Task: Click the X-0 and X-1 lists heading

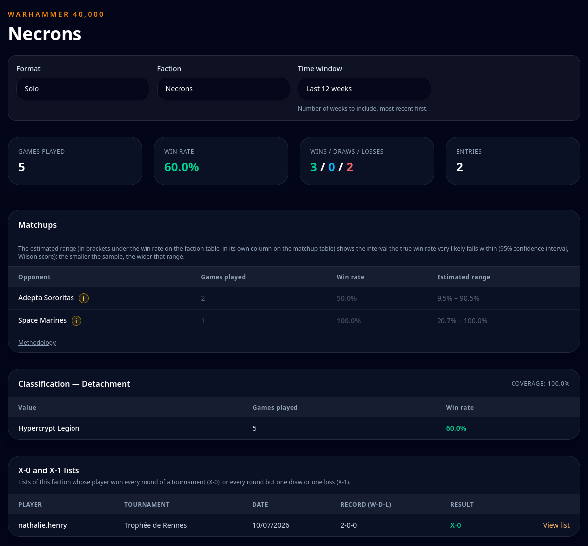Action: tap(49, 470)
